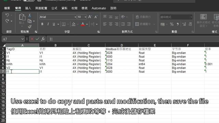The height and width of the screenshot is (123, 219).
Task: Toggle Bold formatting
Action: (42, 24)
